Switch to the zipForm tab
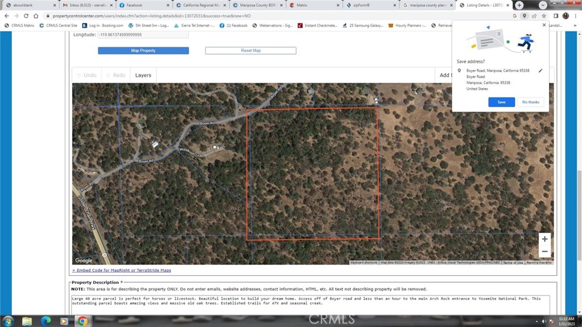 [x=371, y=5]
